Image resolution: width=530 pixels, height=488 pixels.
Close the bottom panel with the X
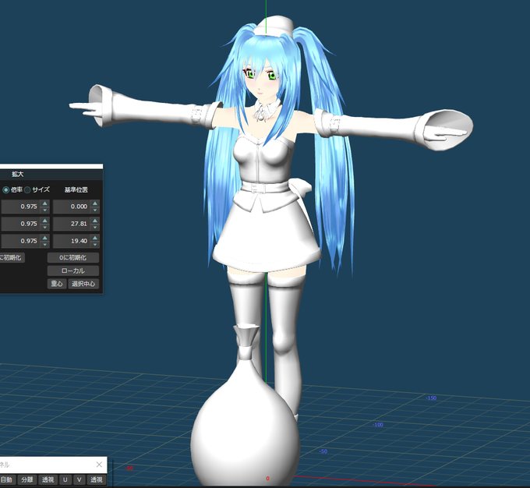[99, 465]
